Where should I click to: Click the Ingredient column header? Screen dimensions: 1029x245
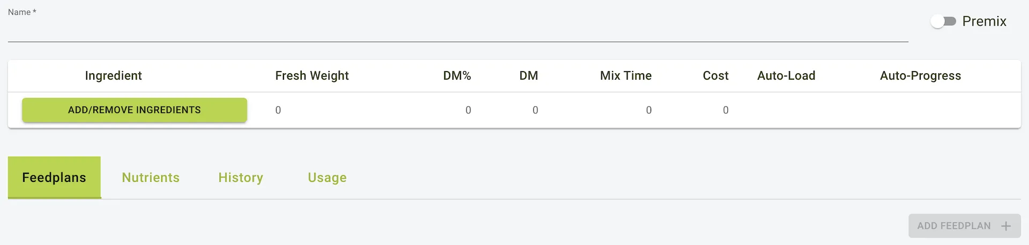pyautogui.click(x=113, y=76)
